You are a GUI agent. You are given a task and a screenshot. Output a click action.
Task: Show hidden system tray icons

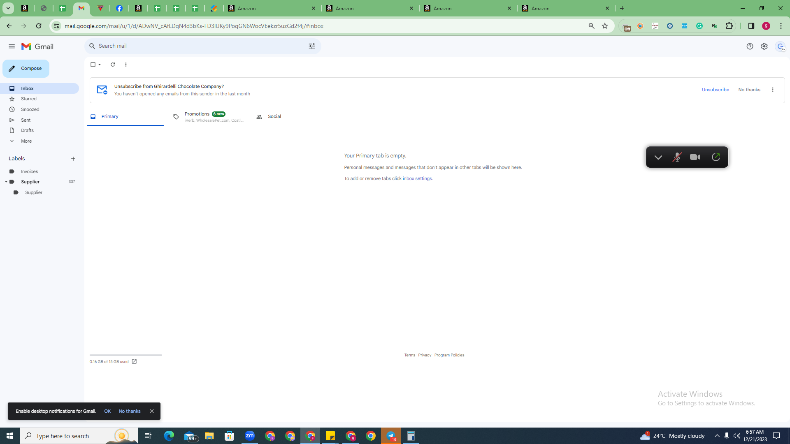[x=717, y=436]
